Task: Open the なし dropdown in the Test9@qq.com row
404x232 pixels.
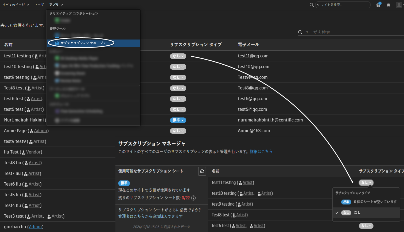Action: click(178, 77)
